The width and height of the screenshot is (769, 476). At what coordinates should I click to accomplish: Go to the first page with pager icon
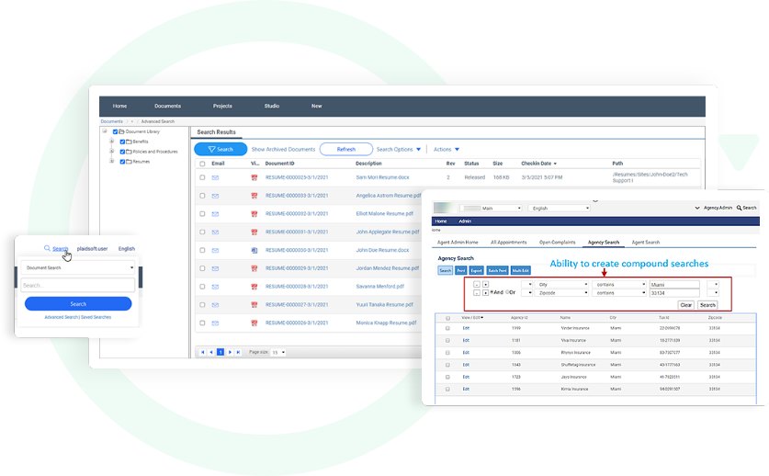pos(201,352)
